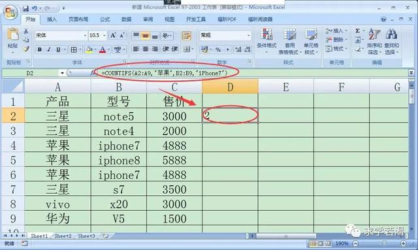Screen dimensions: 418x250
Task: Click the AutoSum sigma icon
Action: pos(358,31)
